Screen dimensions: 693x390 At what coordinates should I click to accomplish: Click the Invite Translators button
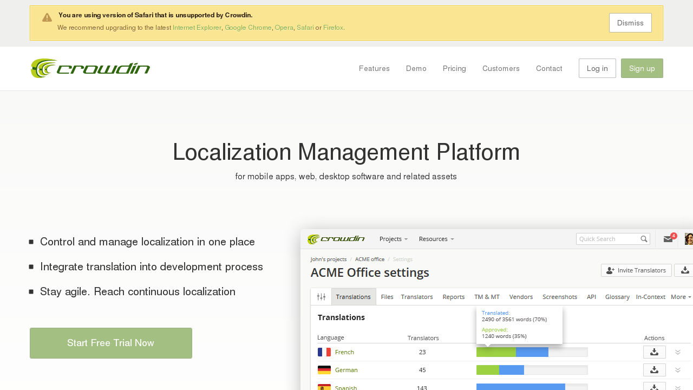coord(636,270)
